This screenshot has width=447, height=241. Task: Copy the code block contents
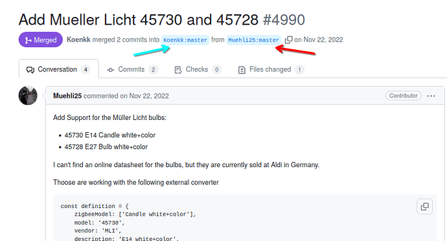(x=424, y=206)
